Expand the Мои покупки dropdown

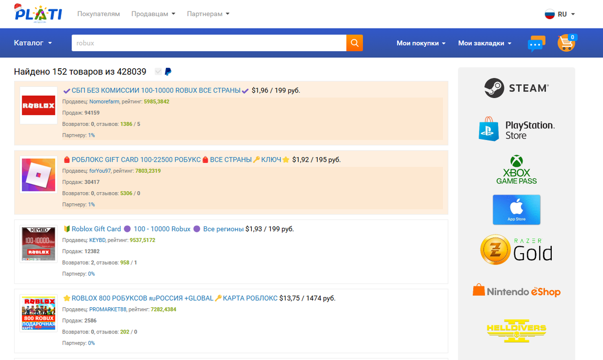pos(421,43)
